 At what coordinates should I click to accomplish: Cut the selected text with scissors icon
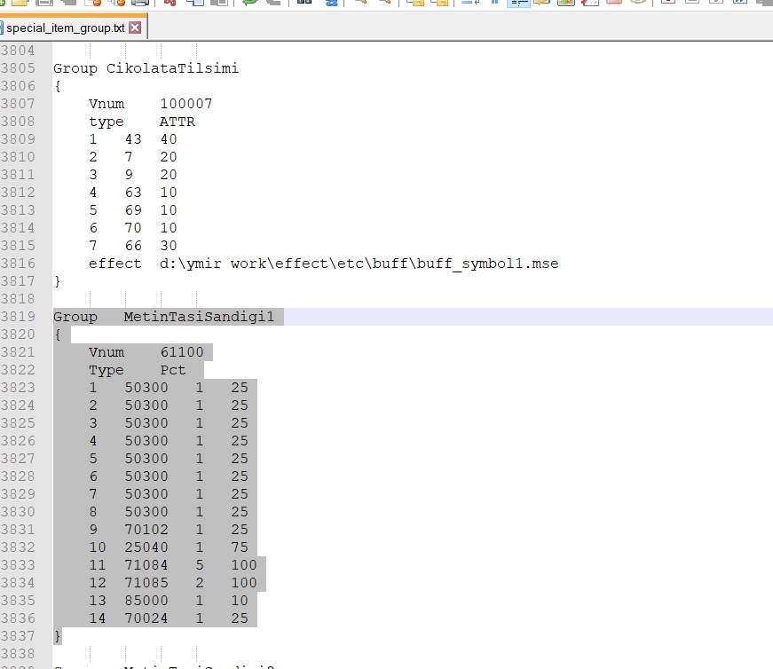[x=170, y=2]
